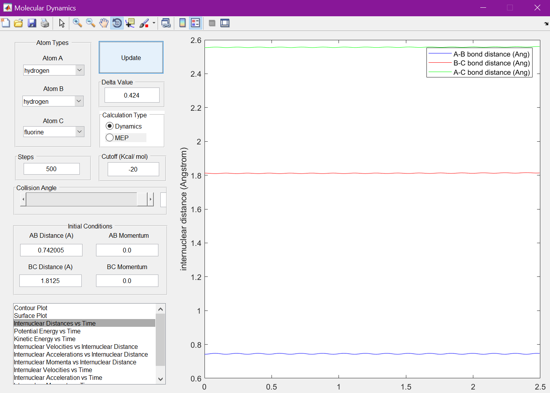
Task: Open the Atom B element dropdown
Action: click(79, 101)
